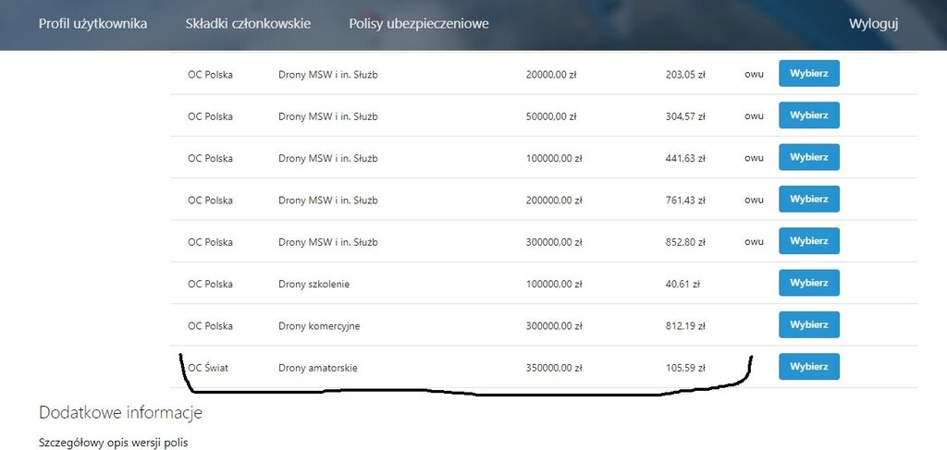The height and width of the screenshot is (450, 947).
Task: Pick OC Świat Drony amatorskie via Wybierz
Action: [x=808, y=367]
